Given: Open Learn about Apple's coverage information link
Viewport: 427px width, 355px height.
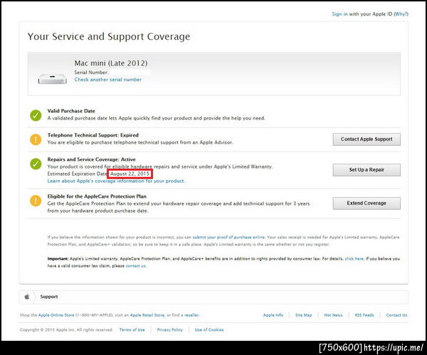Looking at the screenshot, I should [x=116, y=181].
